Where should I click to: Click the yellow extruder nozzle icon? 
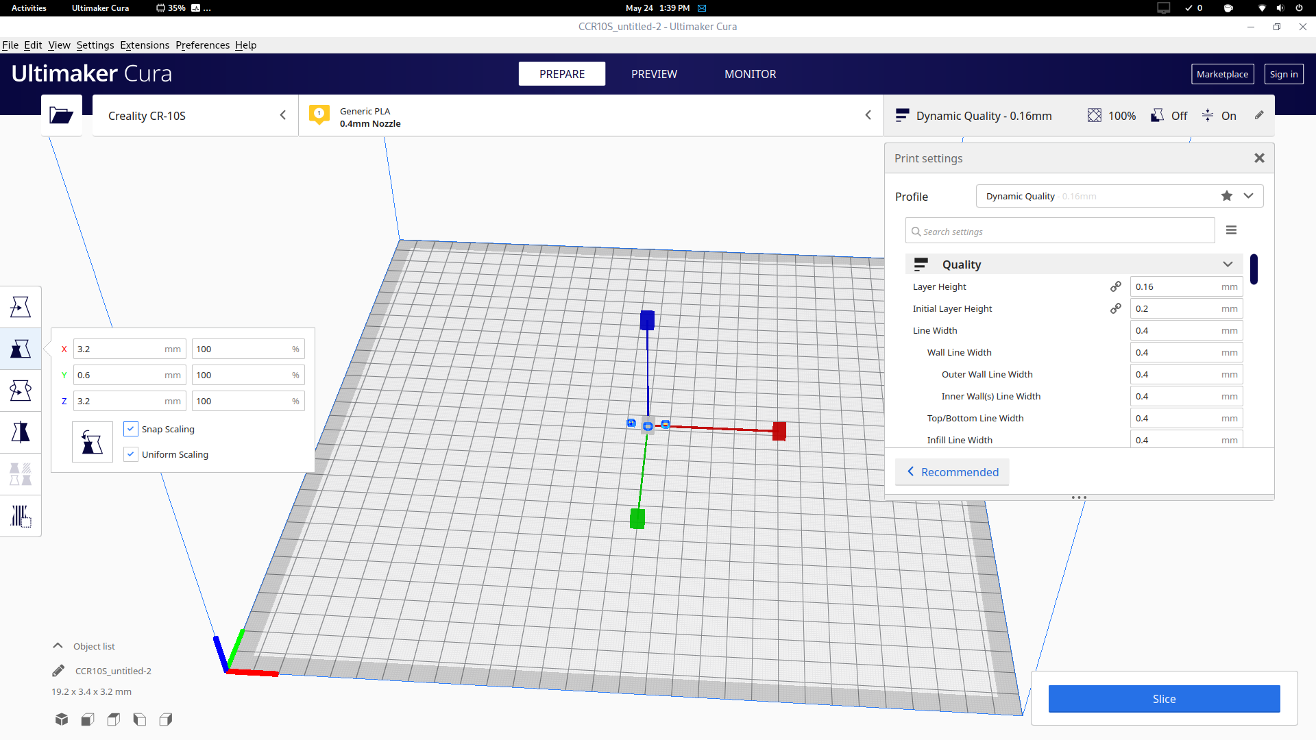tap(319, 114)
